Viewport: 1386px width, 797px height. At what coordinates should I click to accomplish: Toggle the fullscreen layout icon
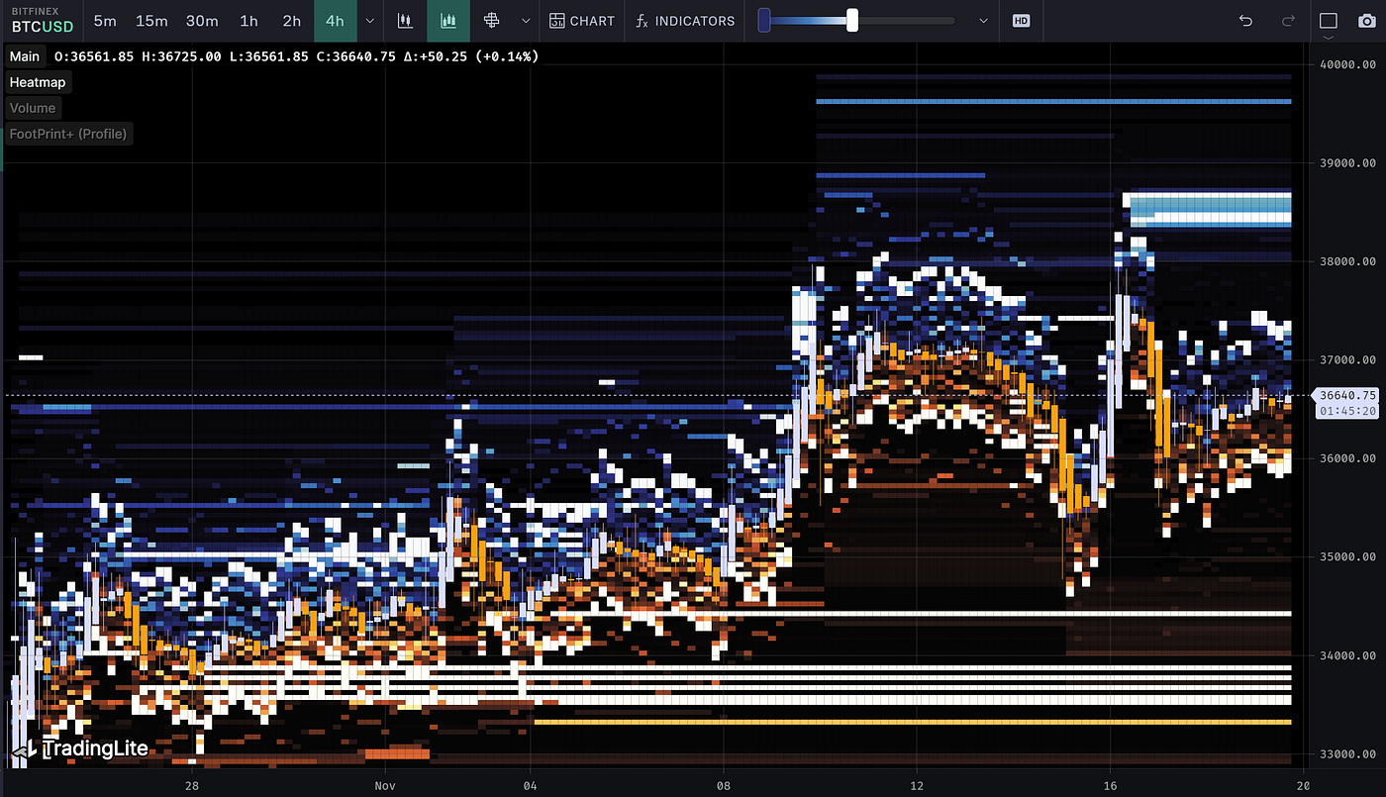(1329, 21)
